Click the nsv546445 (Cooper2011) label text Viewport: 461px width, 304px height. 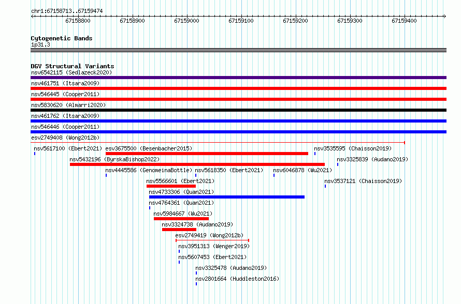coord(65,94)
